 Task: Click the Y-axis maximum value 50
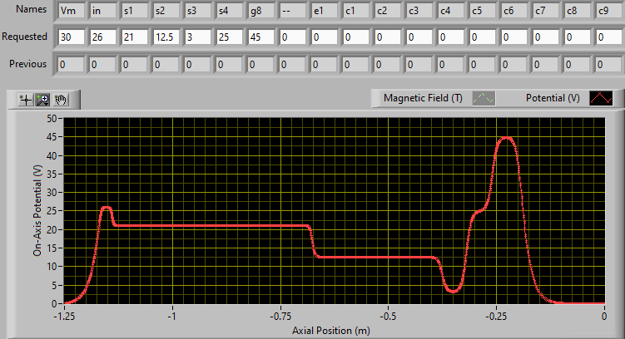(x=52, y=118)
